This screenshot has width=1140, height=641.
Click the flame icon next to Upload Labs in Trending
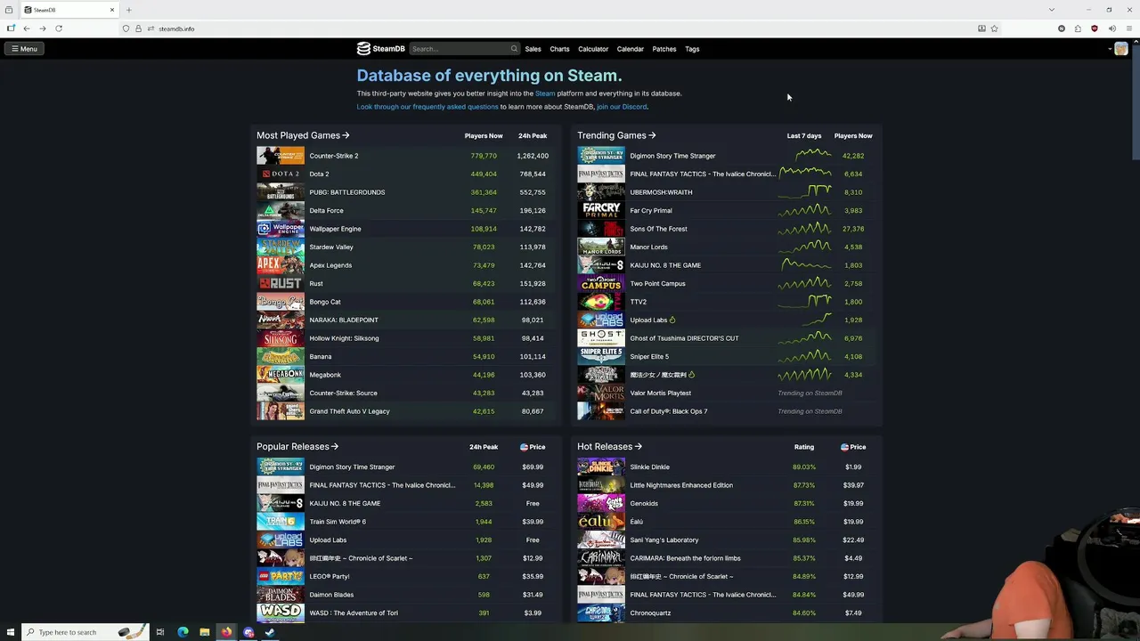click(672, 320)
